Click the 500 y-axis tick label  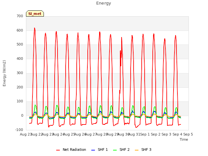click(20, 45)
